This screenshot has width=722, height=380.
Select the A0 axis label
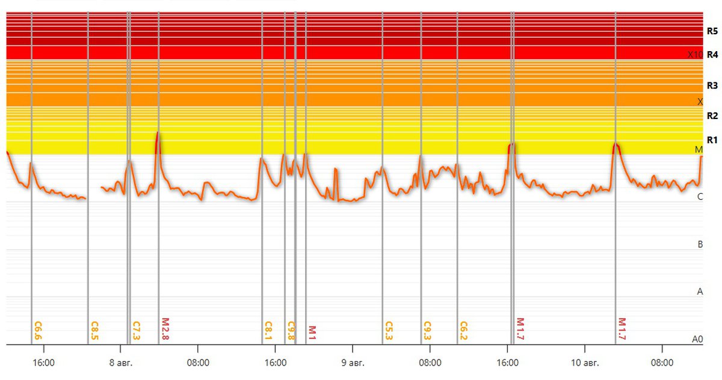coord(697,339)
